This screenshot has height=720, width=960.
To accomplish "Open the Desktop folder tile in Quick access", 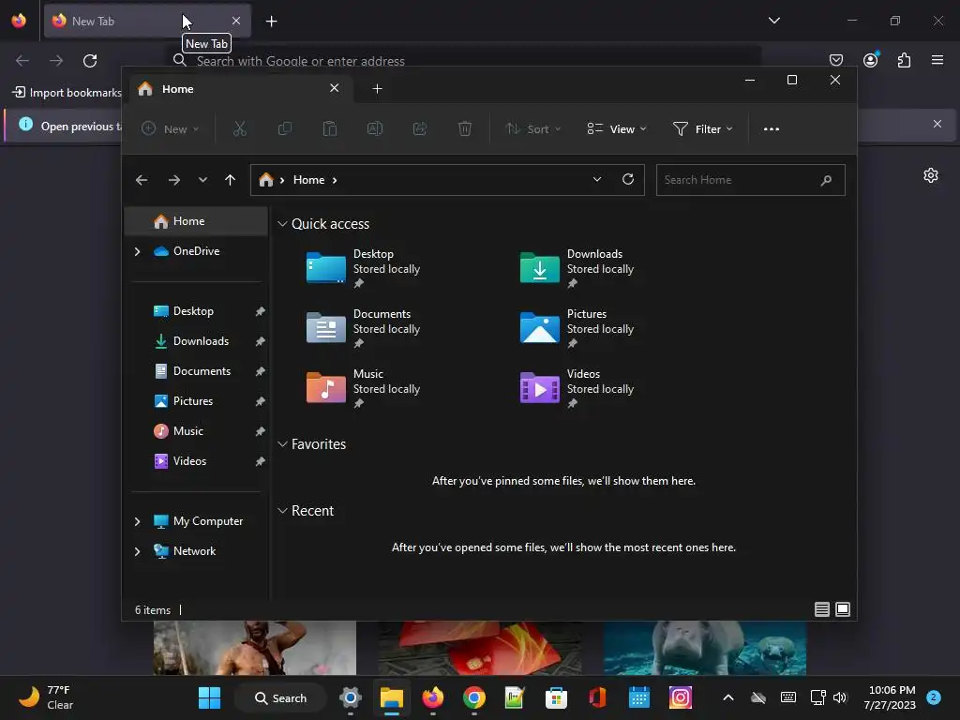I will tap(363, 268).
